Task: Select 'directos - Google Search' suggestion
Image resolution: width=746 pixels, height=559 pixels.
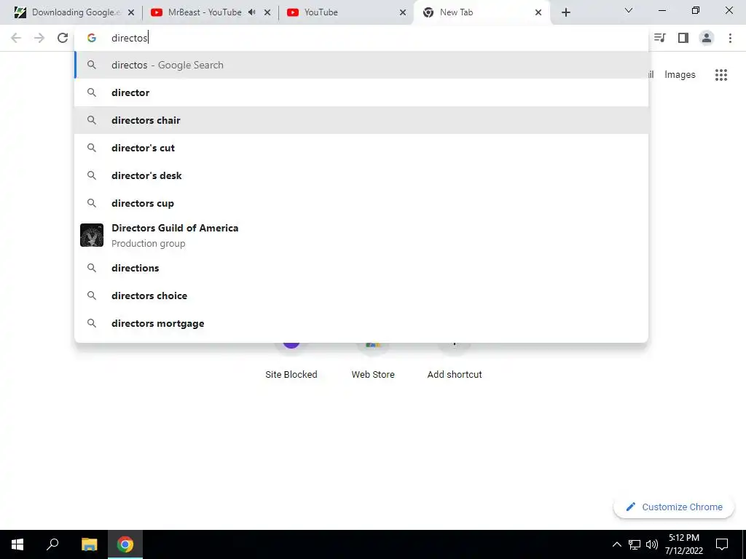Action: [x=361, y=65]
